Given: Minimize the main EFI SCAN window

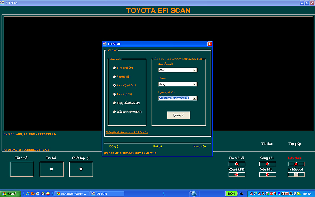Looking at the screenshot, I should [302, 3].
